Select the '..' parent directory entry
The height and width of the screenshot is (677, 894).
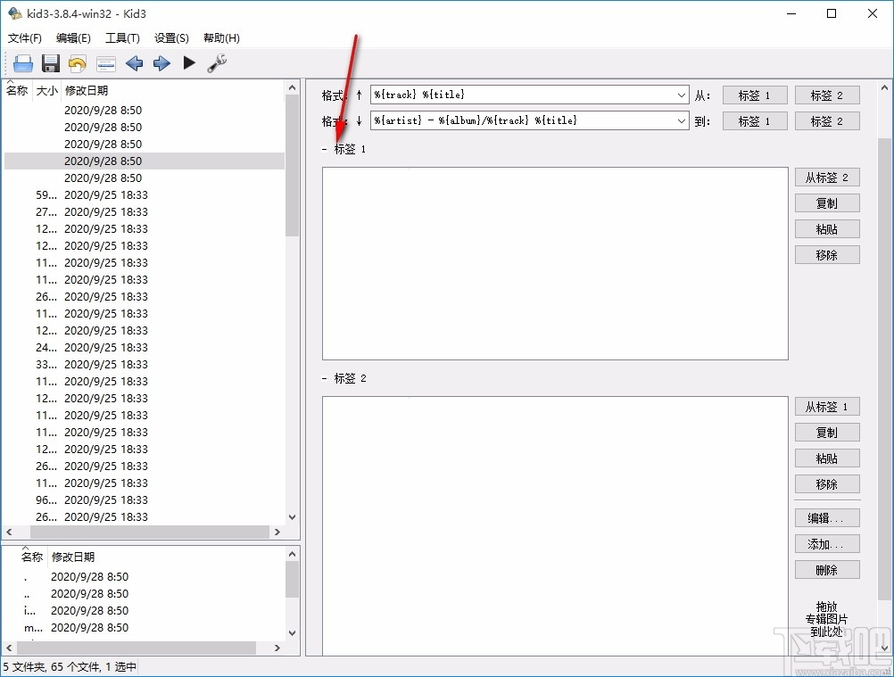point(145,594)
